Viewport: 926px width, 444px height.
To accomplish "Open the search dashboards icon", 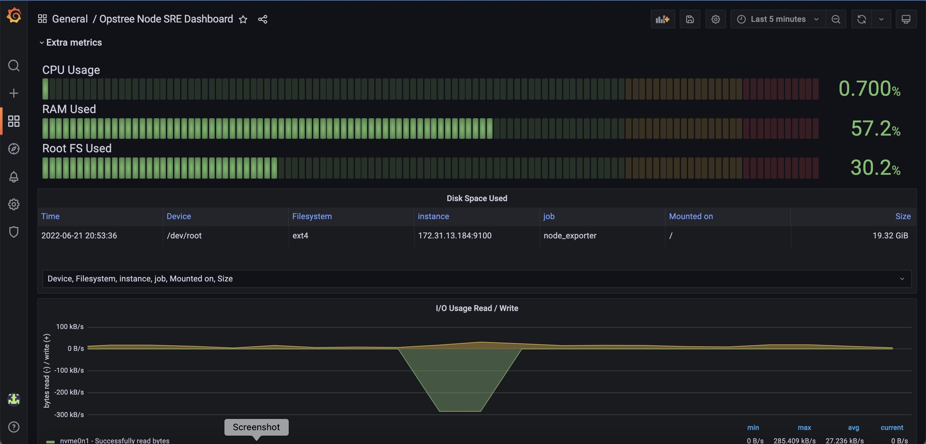I will (x=14, y=65).
